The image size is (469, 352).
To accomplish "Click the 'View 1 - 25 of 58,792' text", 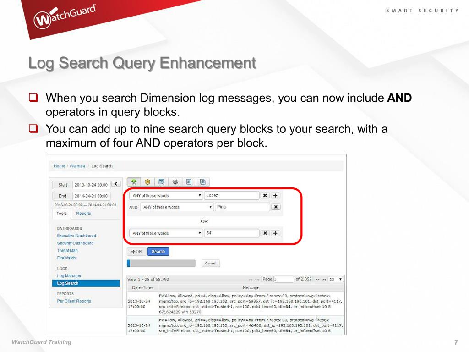I will point(148,279).
